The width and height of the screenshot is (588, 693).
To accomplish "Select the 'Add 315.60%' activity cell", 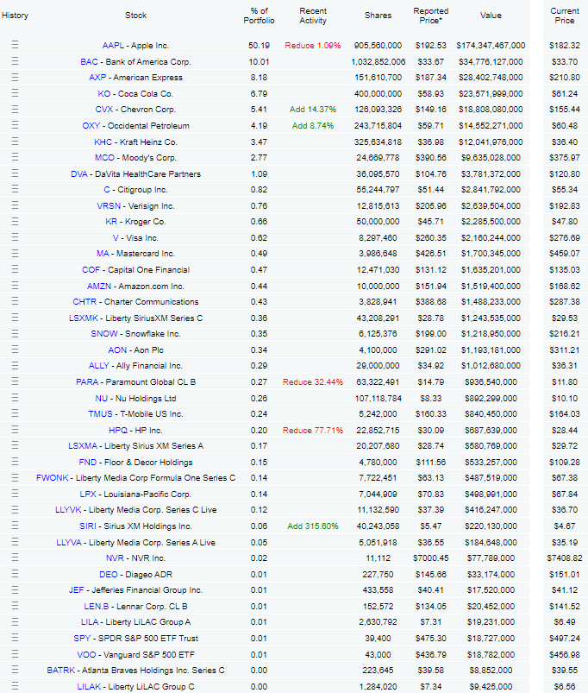I will point(313,526).
